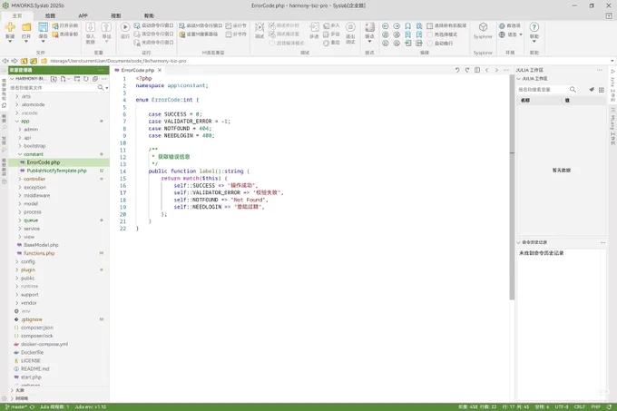
Task: Switch to the APP ribbon tab
Action: click(83, 15)
